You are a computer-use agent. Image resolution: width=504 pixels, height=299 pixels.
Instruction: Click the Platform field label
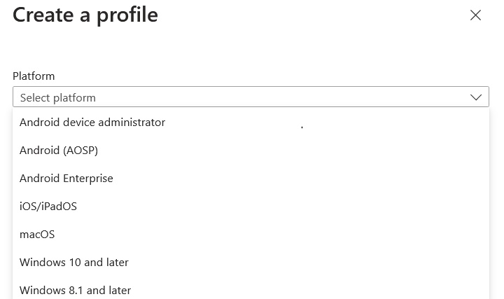tap(34, 76)
